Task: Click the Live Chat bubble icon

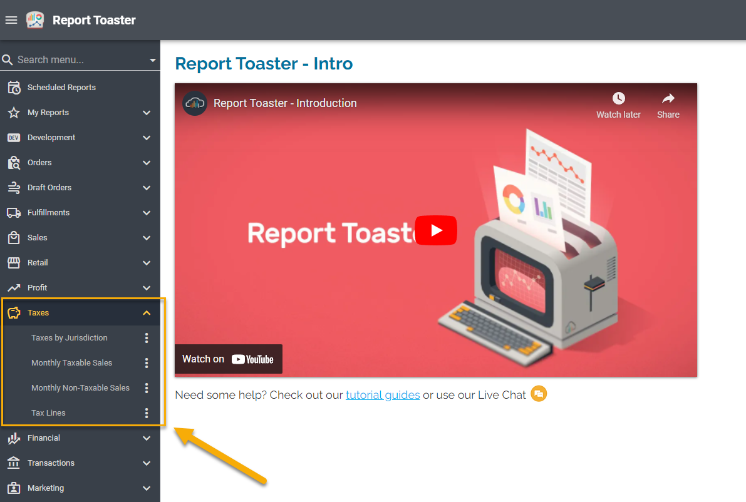Action: coord(539,394)
